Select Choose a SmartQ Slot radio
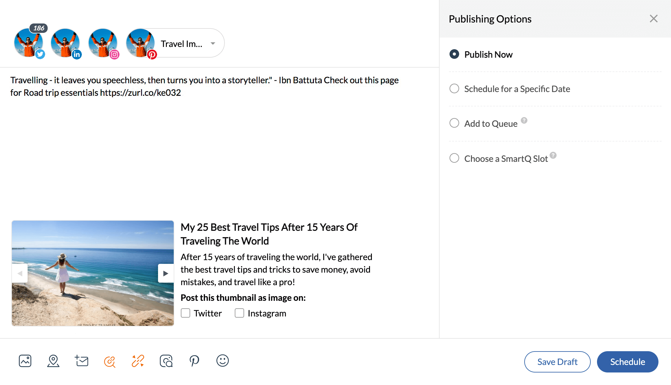The width and height of the screenshot is (671, 385). 454,158
